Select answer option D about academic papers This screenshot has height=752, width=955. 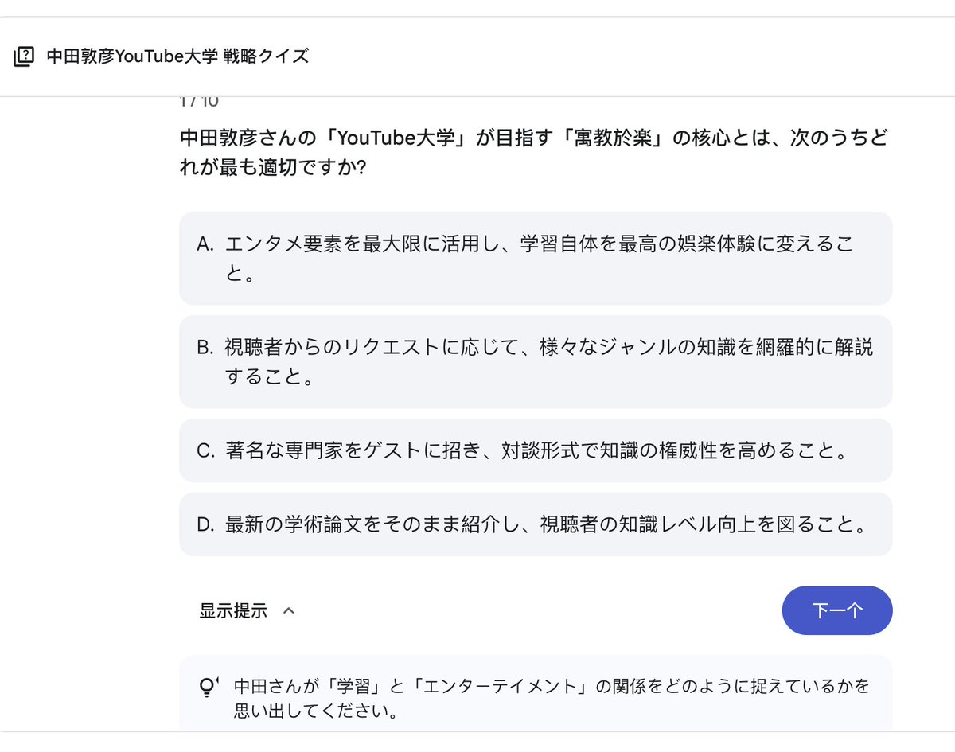click(x=536, y=524)
